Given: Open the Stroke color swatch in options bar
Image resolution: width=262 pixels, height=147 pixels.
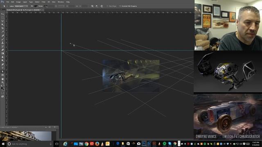Looking at the screenshot, I should [45, 6].
